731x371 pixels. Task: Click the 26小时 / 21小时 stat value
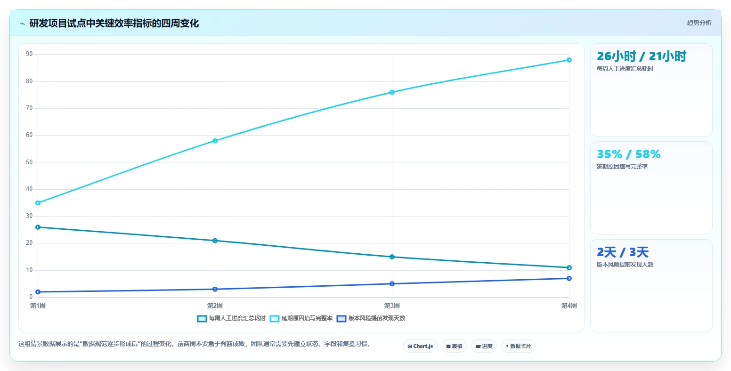click(x=642, y=56)
